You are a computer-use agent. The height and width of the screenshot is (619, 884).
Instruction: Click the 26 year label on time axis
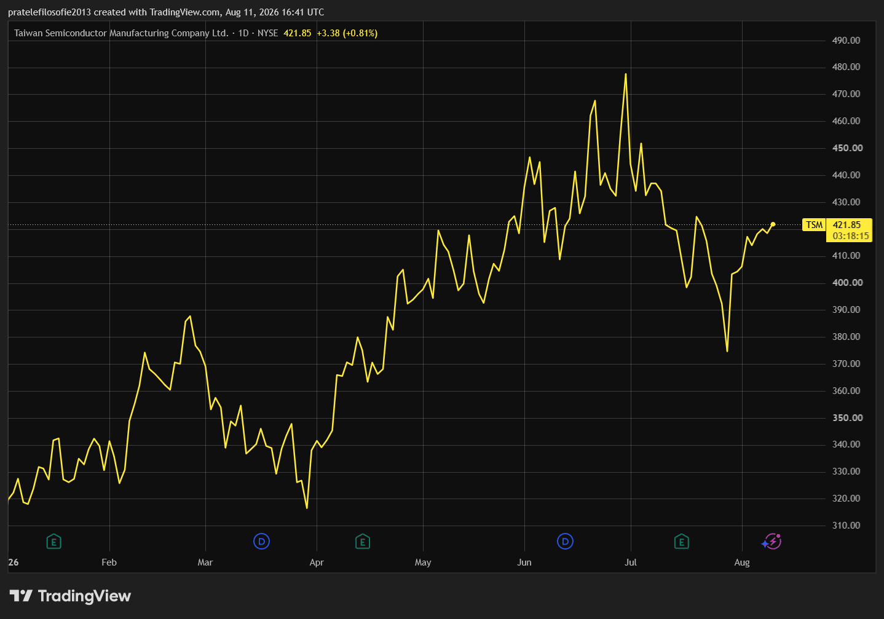point(14,562)
